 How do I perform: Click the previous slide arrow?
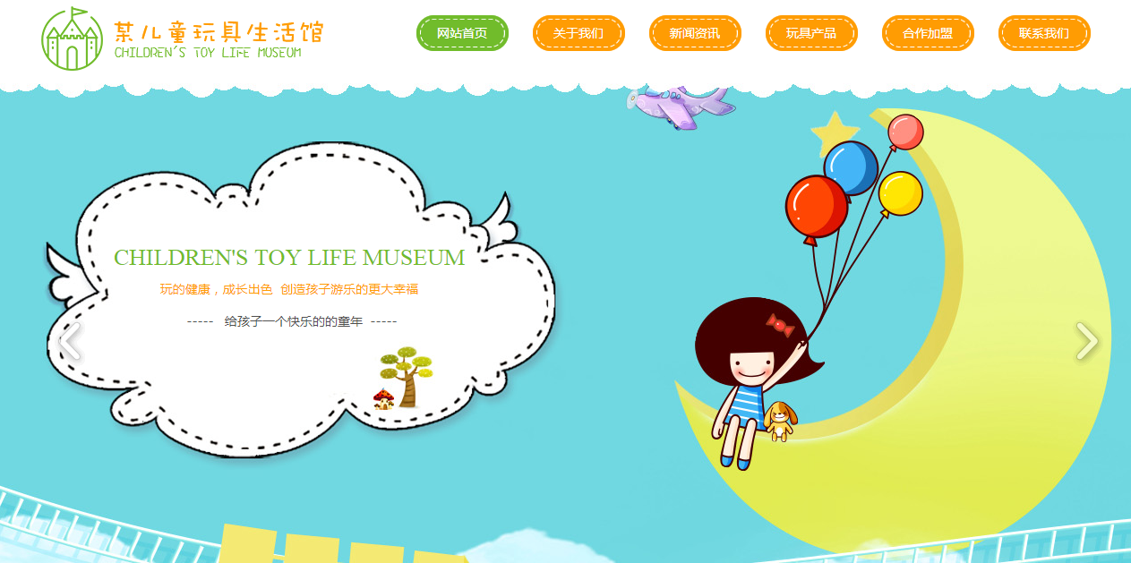[x=69, y=341]
